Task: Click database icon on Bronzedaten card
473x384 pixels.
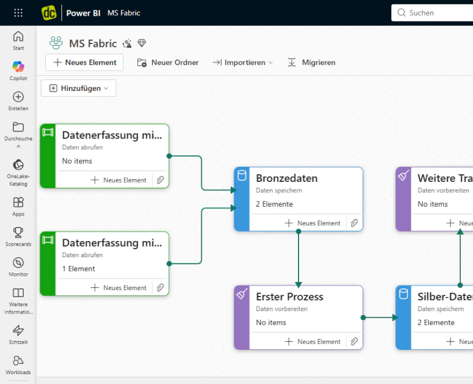Action: point(242,175)
